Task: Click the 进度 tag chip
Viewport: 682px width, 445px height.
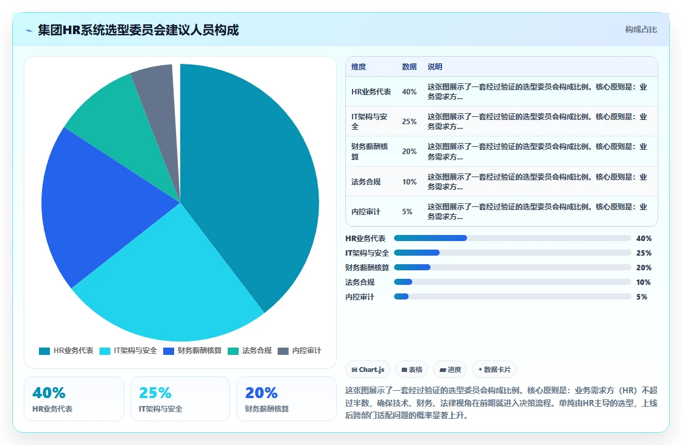Action: tap(450, 370)
